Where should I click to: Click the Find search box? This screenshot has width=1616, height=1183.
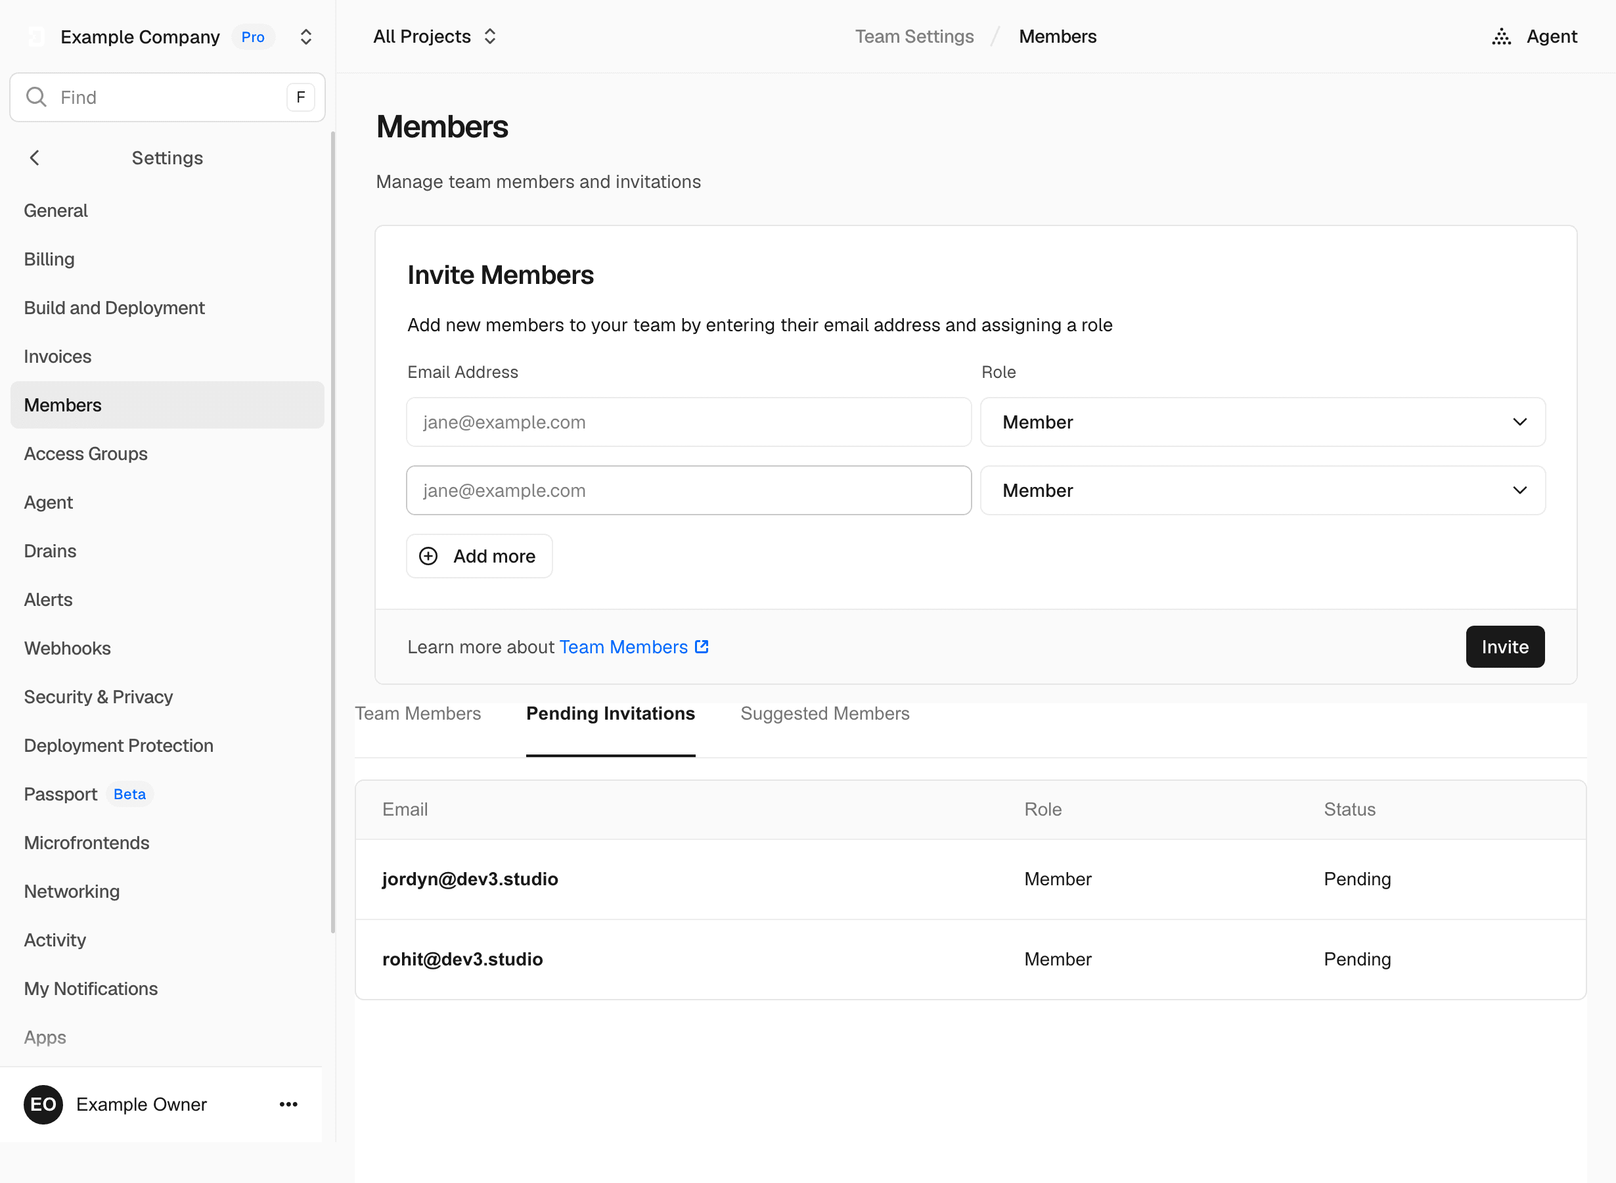click(x=168, y=97)
